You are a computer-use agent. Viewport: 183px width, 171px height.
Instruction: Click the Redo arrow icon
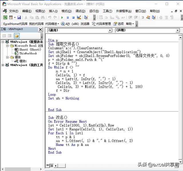point(55,17)
